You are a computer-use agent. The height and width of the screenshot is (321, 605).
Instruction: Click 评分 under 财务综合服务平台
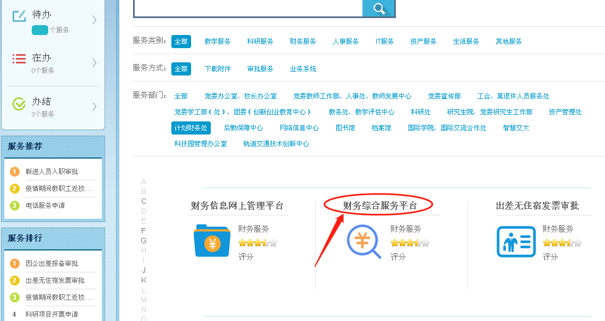pyautogui.click(x=398, y=256)
